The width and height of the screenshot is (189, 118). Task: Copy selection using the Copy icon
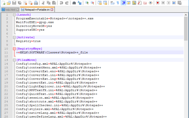click(48, 3)
